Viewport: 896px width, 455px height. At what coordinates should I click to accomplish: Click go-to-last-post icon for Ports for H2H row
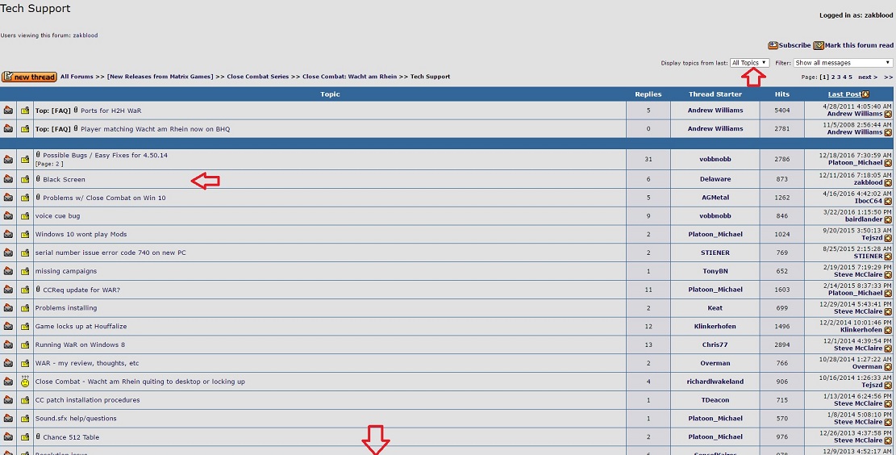click(x=888, y=115)
